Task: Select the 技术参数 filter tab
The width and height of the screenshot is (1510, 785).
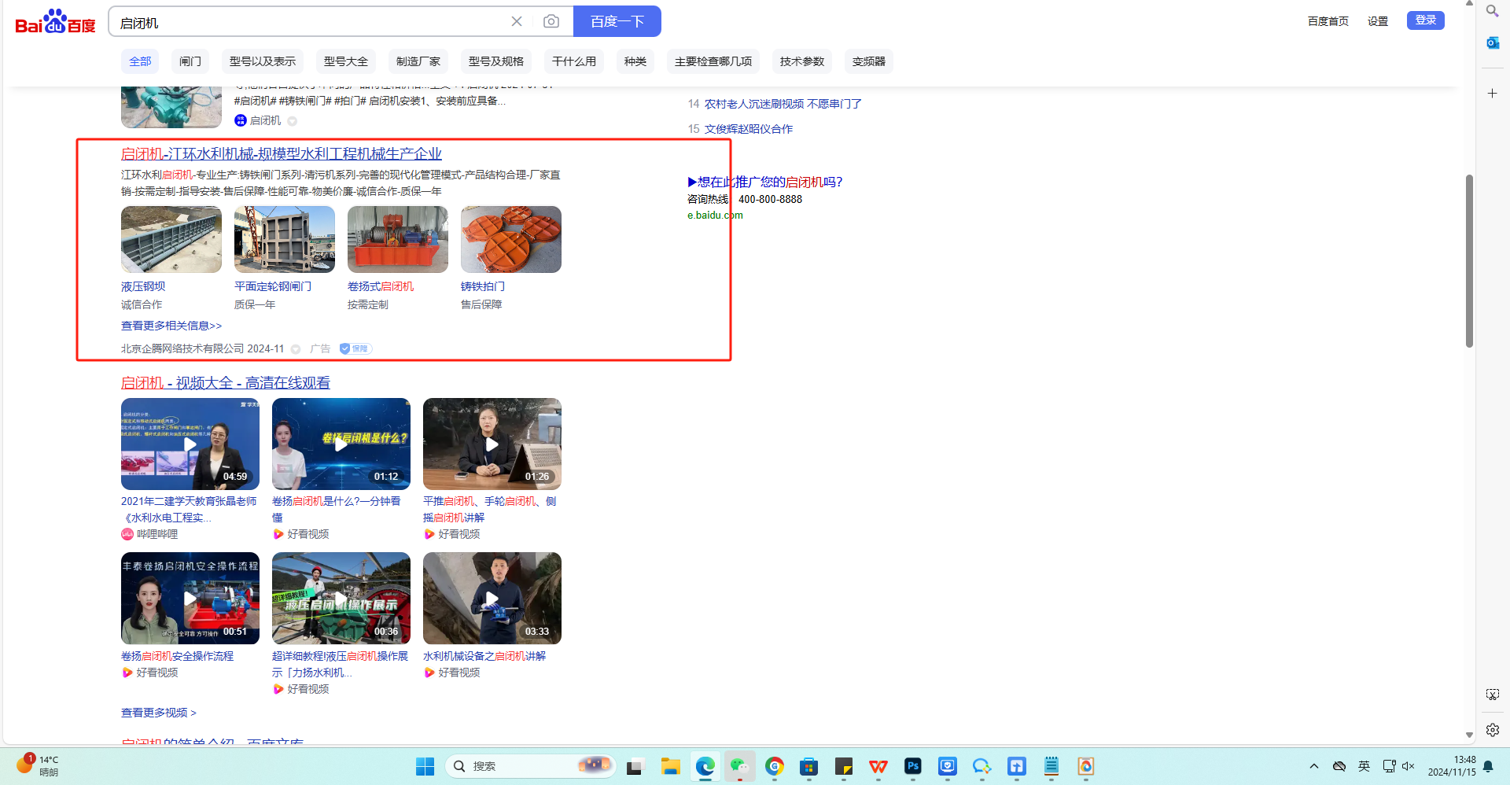Action: point(802,61)
